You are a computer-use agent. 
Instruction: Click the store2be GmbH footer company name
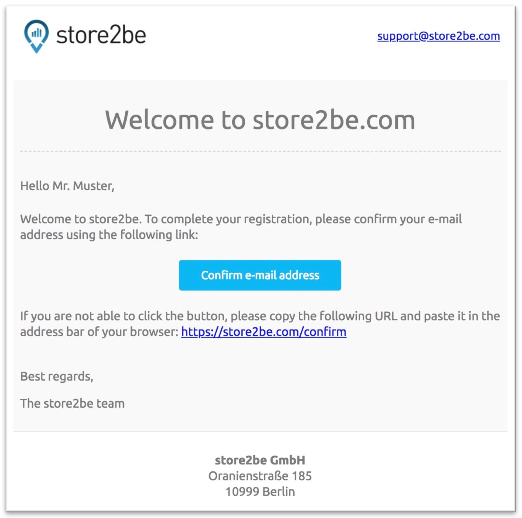[x=260, y=460]
